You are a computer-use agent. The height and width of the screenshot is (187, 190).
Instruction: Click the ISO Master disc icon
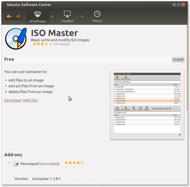[x=16, y=39]
